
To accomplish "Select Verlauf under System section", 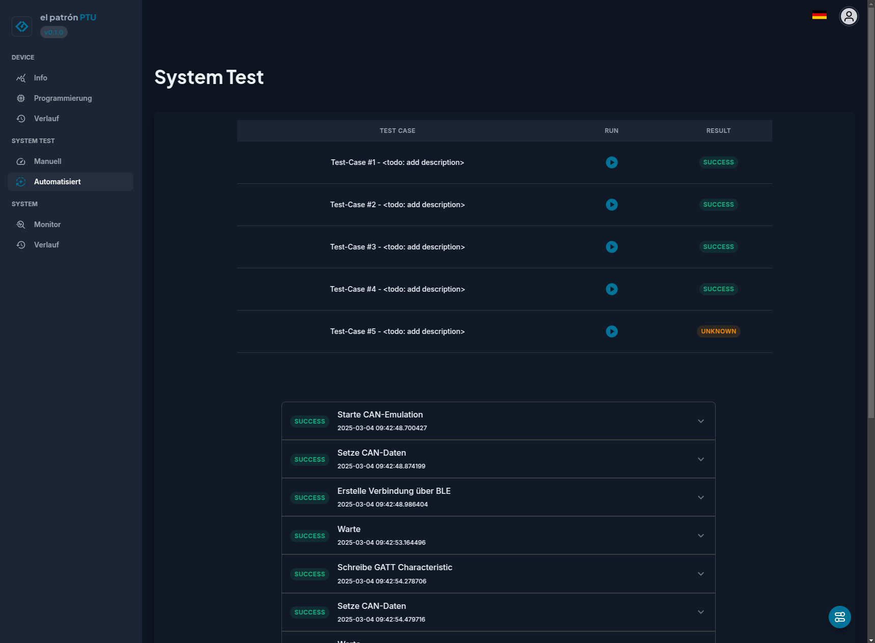I will click(x=70, y=245).
